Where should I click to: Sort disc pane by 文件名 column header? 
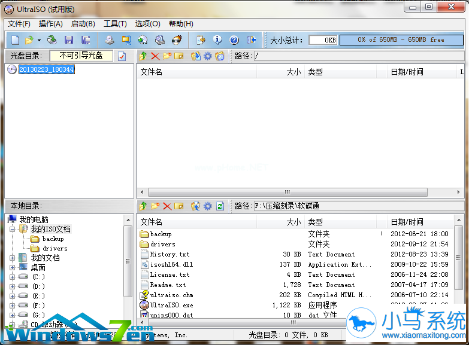(x=197, y=72)
